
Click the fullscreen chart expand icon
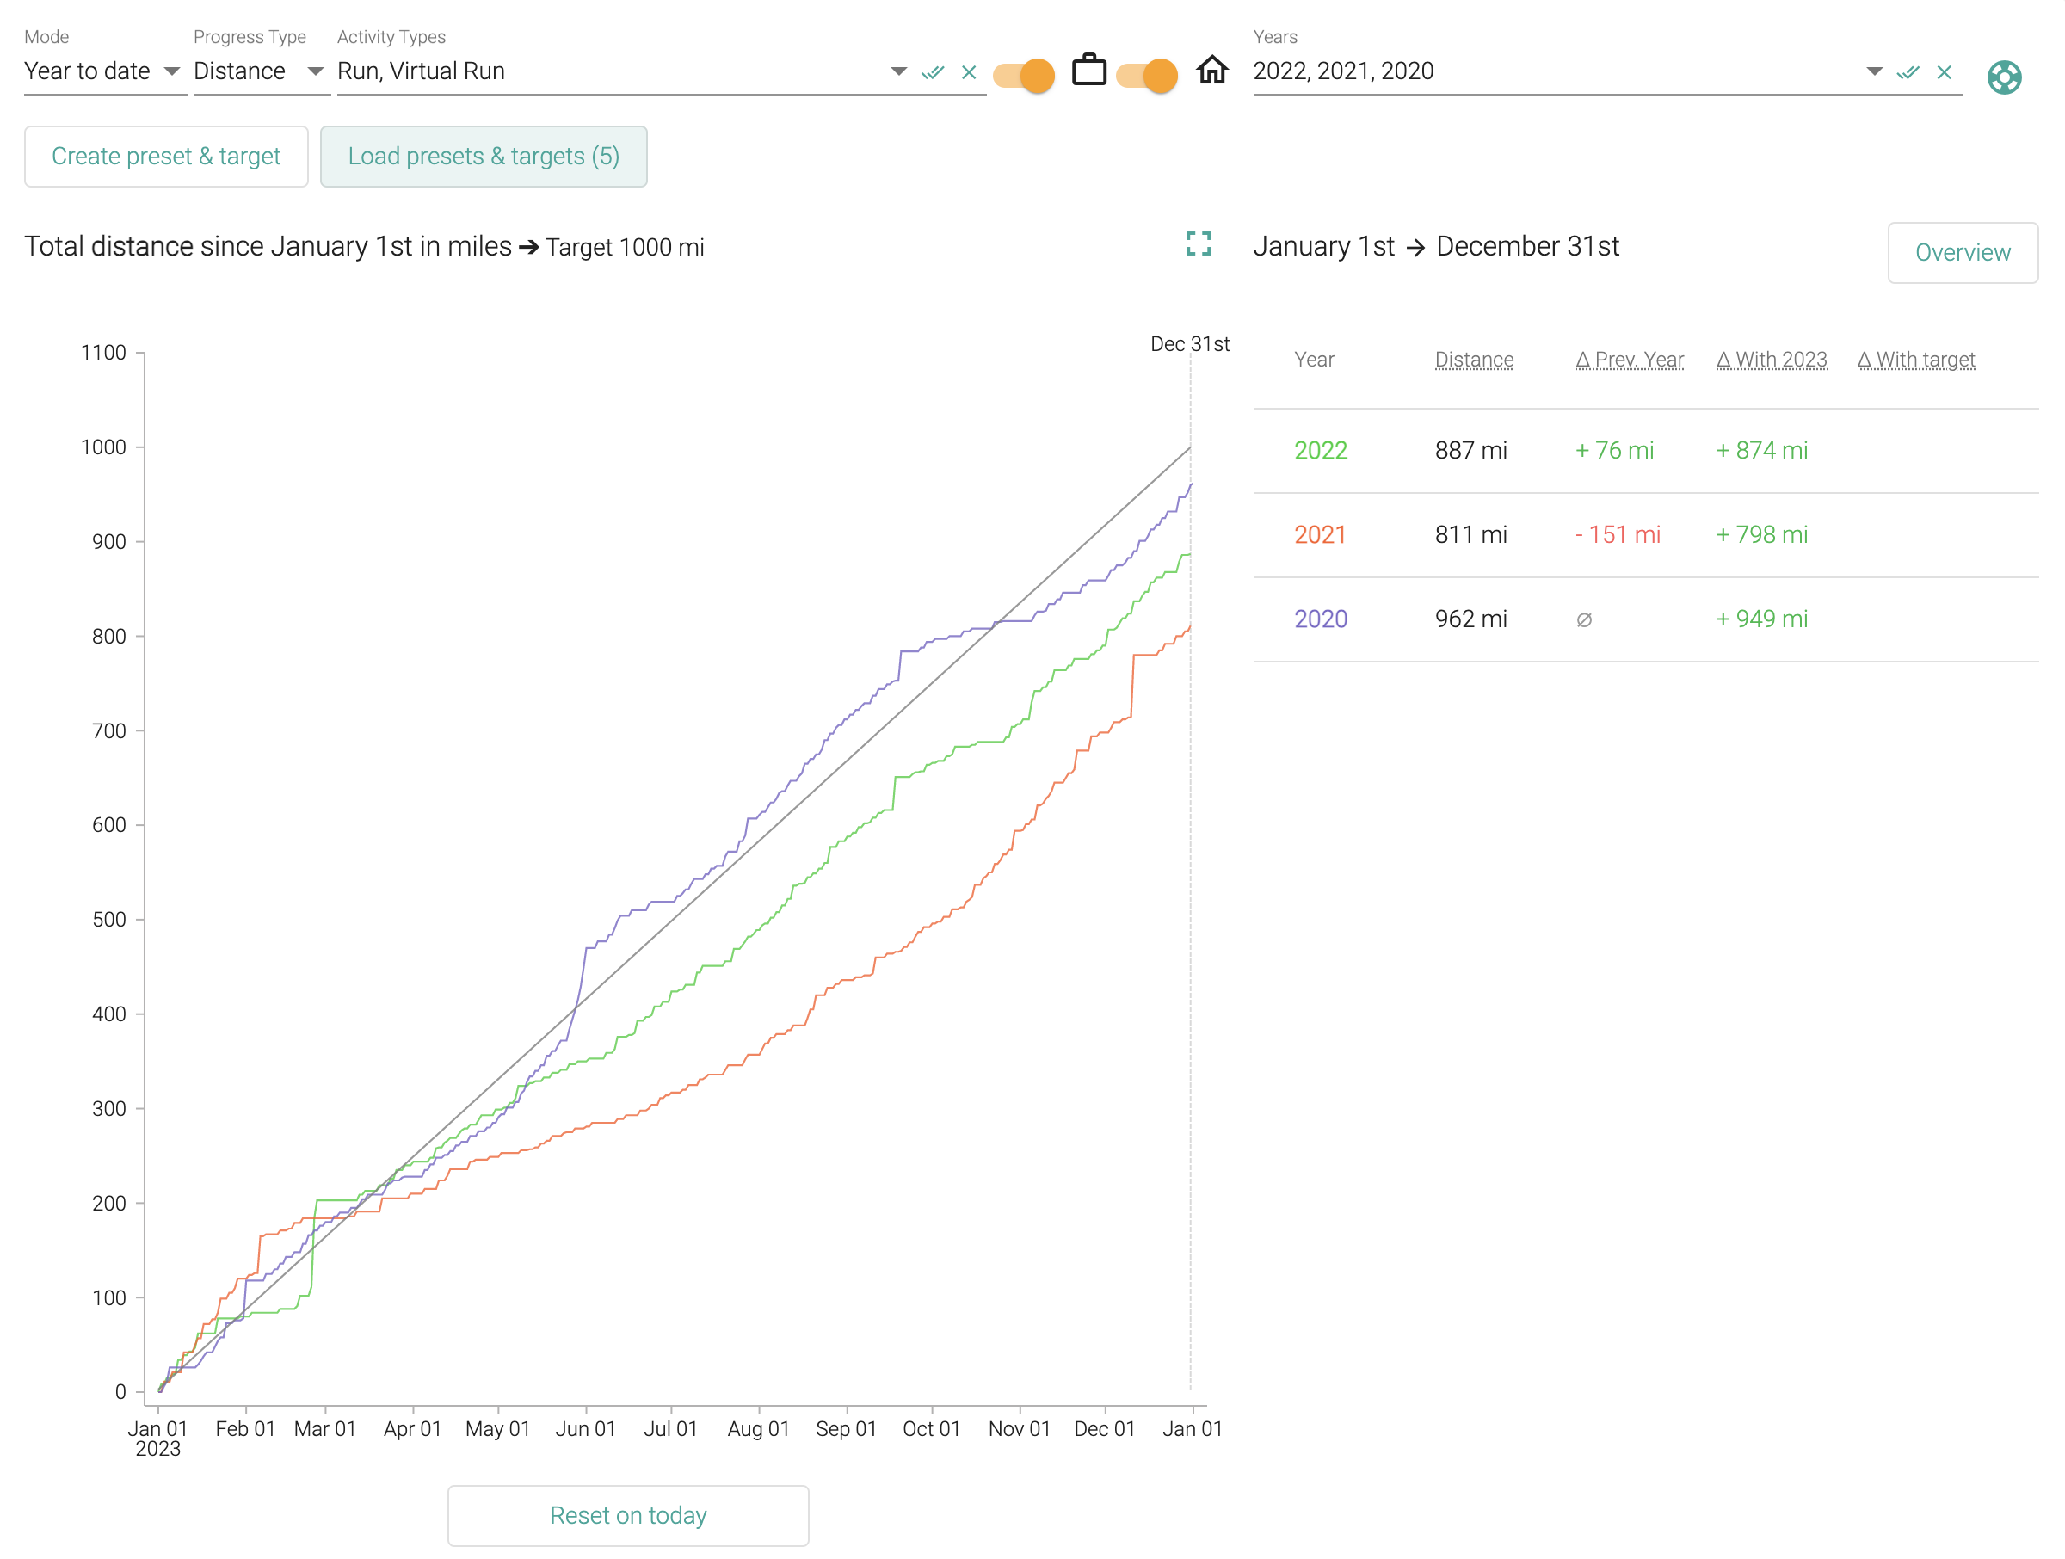coord(1198,244)
